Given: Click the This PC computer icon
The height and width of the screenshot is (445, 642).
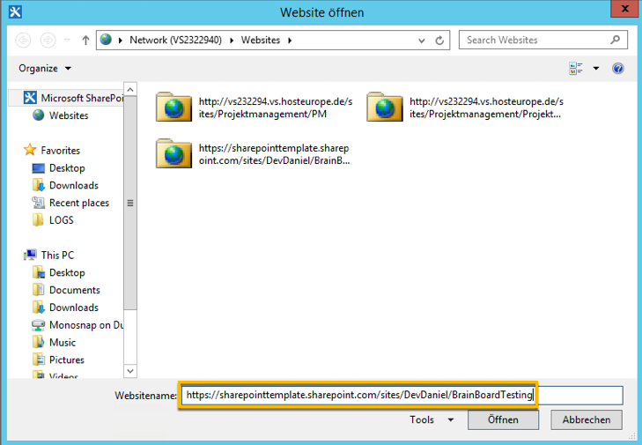Looking at the screenshot, I should 30,255.
